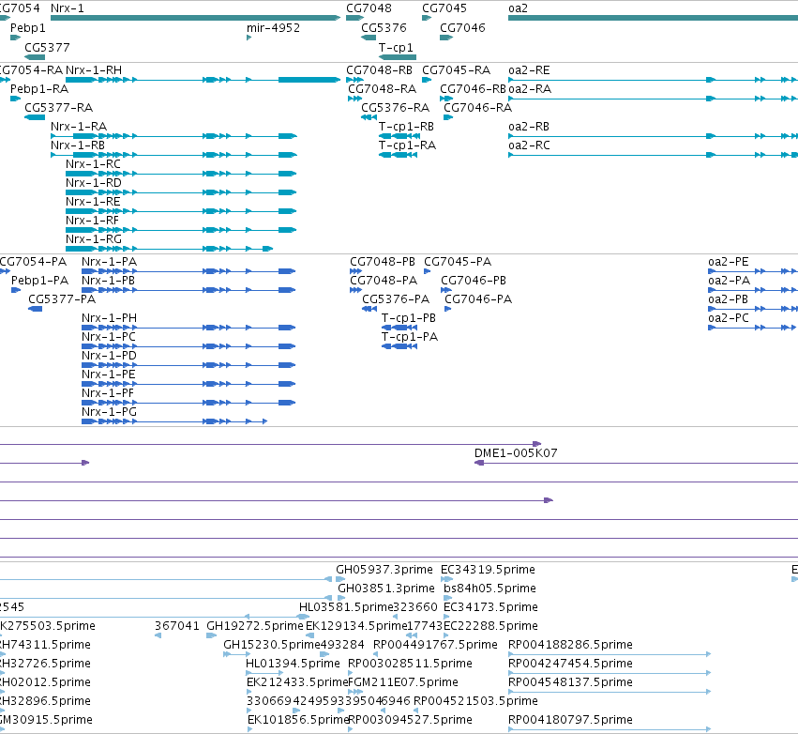
Task: Click the T-cp1-PB protein label
Action: [409, 318]
